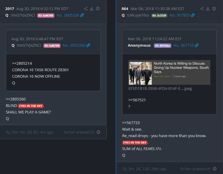Click the chain link icon beside No. 567803
The height and width of the screenshot is (174, 223).
point(193,15)
